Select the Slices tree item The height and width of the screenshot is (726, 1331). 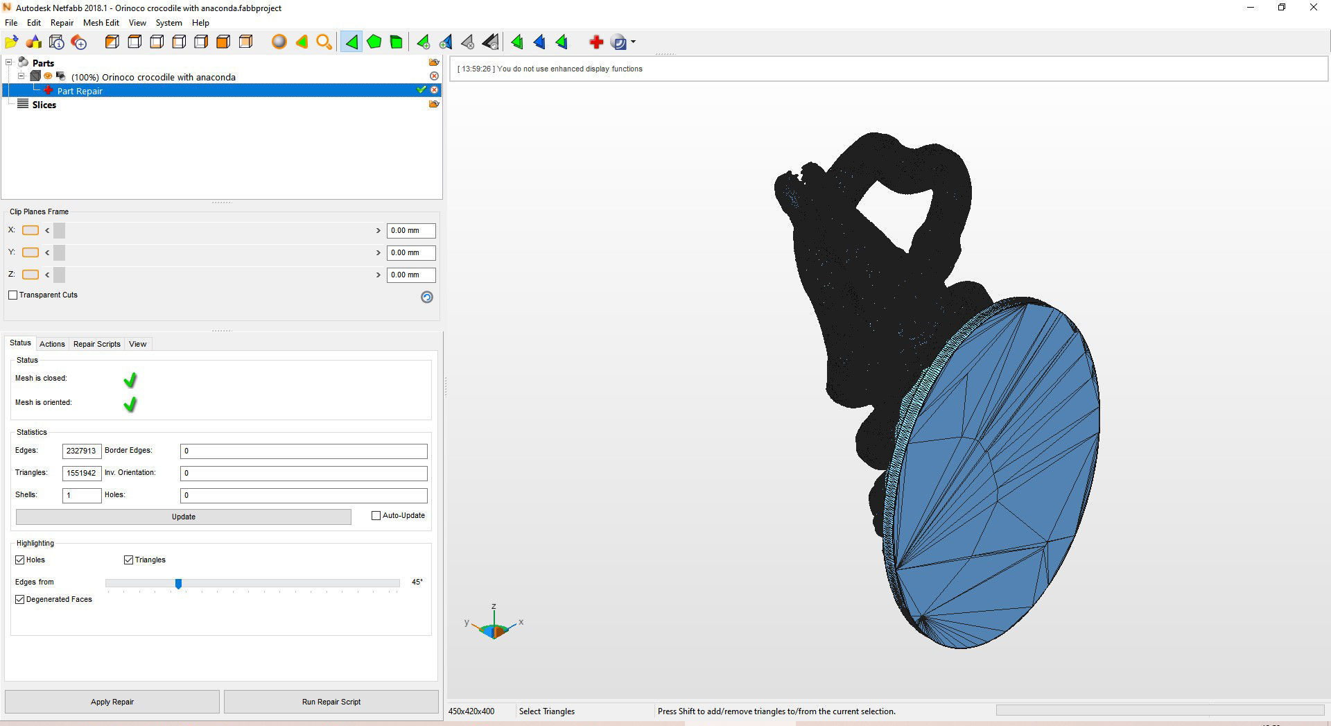[x=44, y=105]
